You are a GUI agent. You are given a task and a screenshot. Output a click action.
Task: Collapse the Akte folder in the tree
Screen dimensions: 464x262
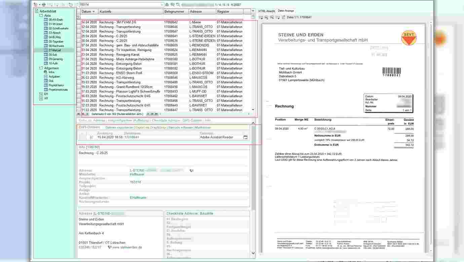pos(41,15)
